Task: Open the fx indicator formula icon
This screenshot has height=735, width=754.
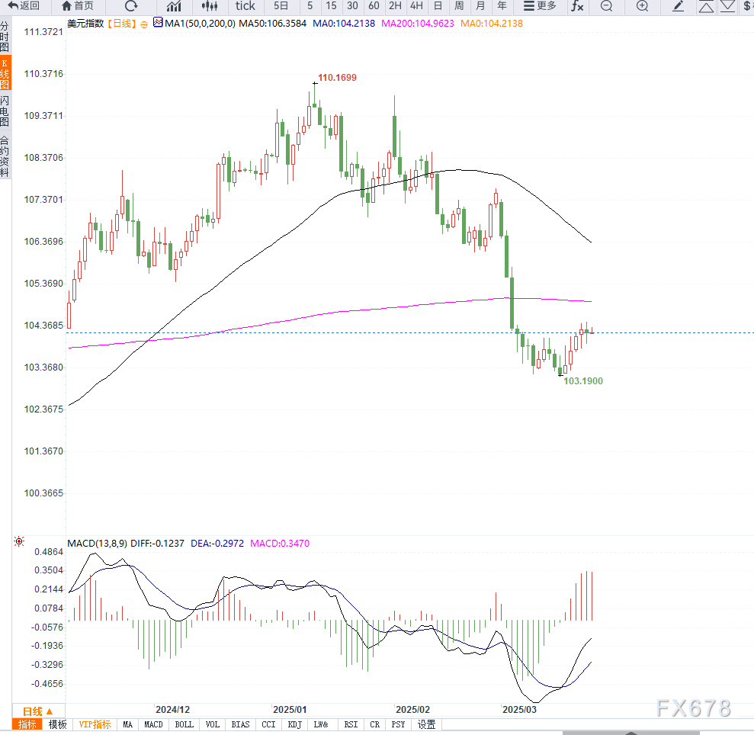Action: click(x=577, y=6)
